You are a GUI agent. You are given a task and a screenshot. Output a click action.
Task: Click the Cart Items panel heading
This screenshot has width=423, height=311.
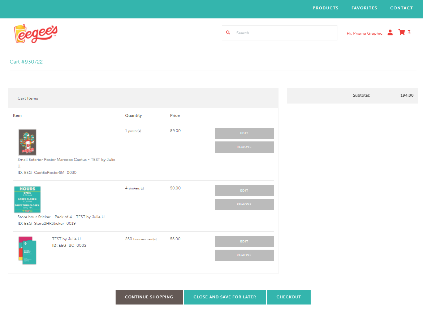[28, 98]
